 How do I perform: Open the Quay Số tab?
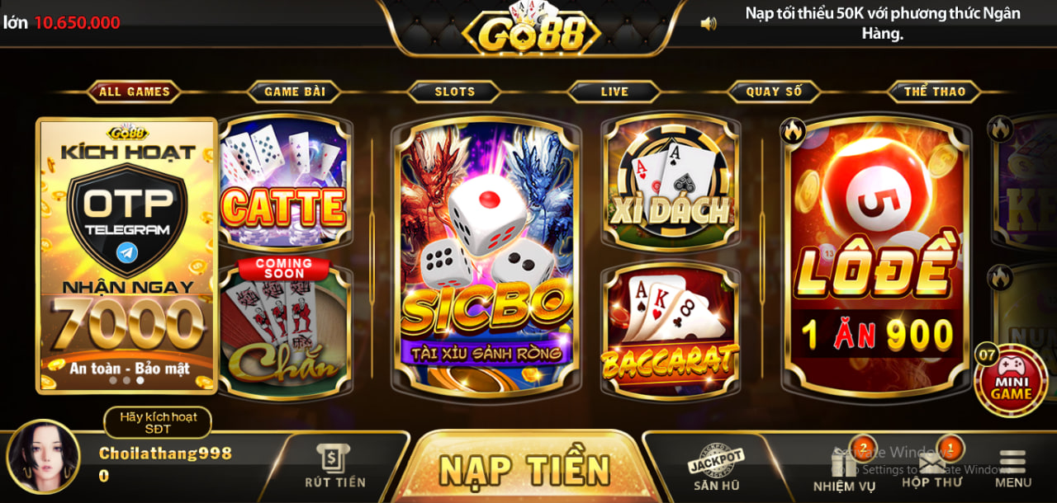coord(774,92)
